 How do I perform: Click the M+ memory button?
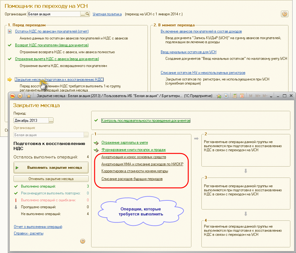coord(258,96)
